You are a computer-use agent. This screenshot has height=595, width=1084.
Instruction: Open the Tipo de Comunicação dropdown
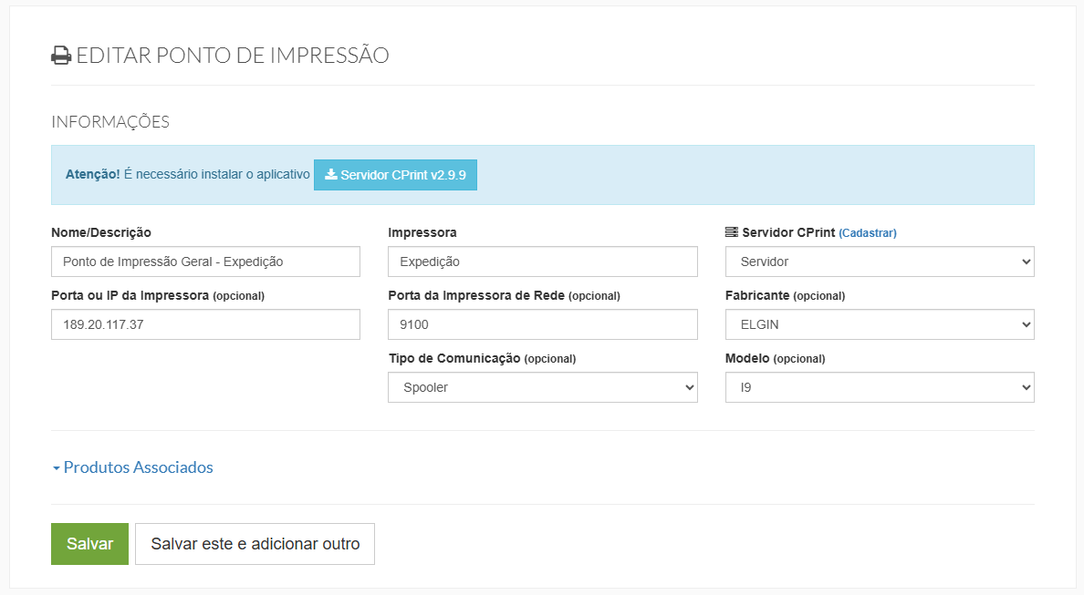point(543,387)
